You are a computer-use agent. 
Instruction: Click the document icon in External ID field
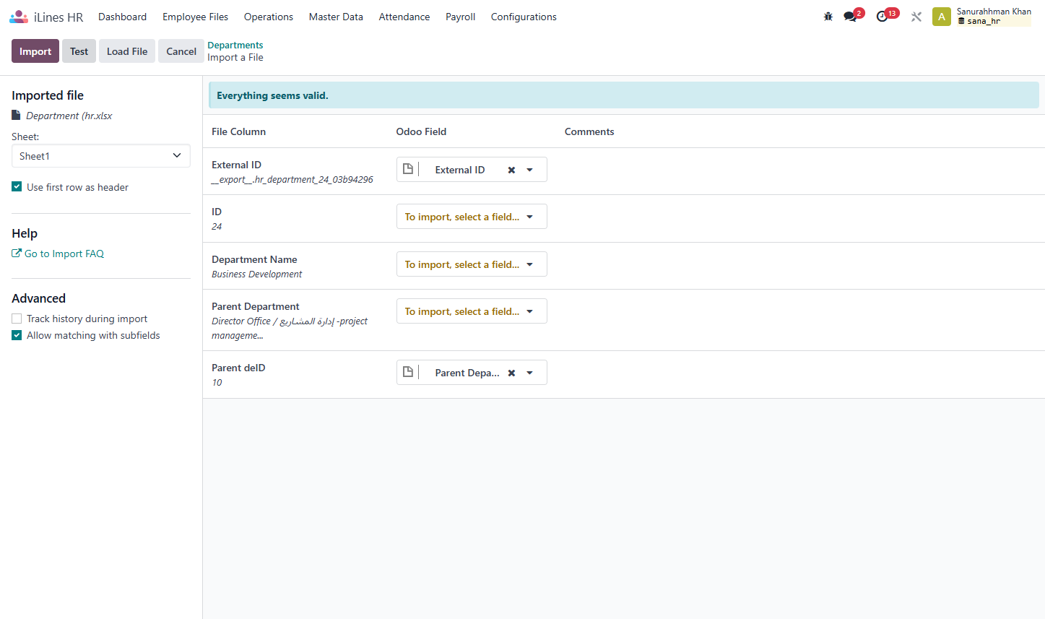click(x=408, y=169)
